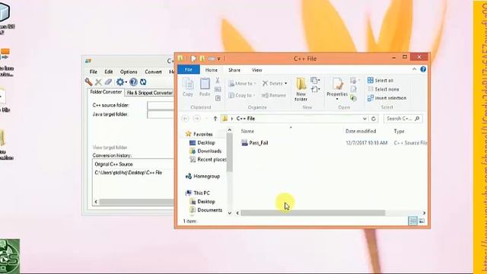
Task: Open the Properties dropdown arrow
Action: coord(337,99)
